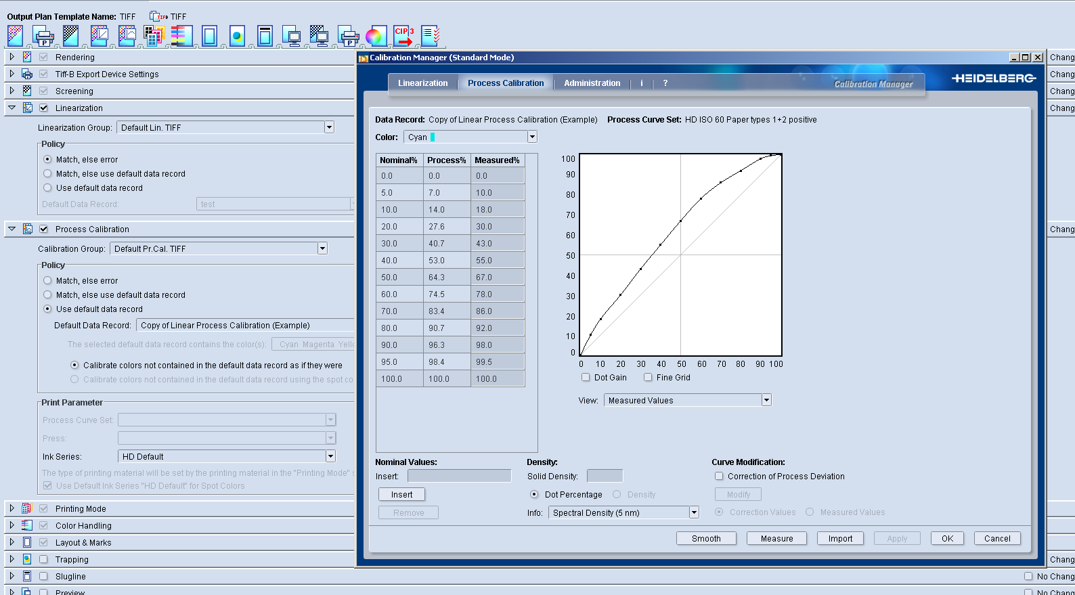Enable the Dot Gain checkbox

(x=586, y=378)
